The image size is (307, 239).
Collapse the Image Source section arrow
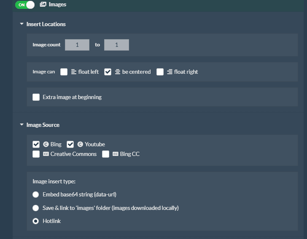(22, 124)
